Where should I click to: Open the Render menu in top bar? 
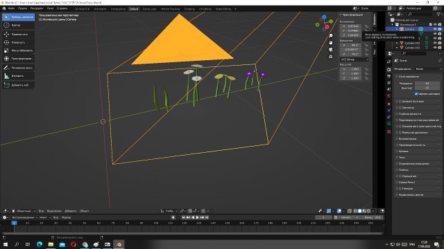(37, 8)
